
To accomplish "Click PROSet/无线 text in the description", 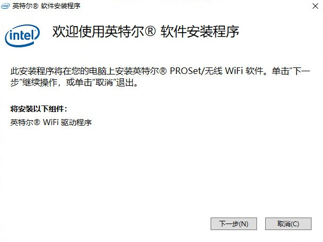I will click(x=196, y=71).
